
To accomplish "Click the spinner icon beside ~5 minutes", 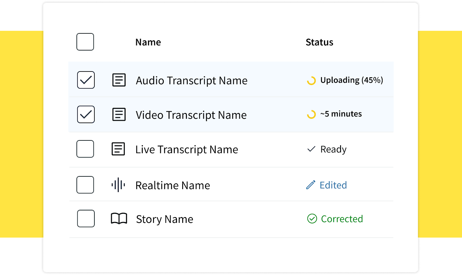I will pos(311,114).
